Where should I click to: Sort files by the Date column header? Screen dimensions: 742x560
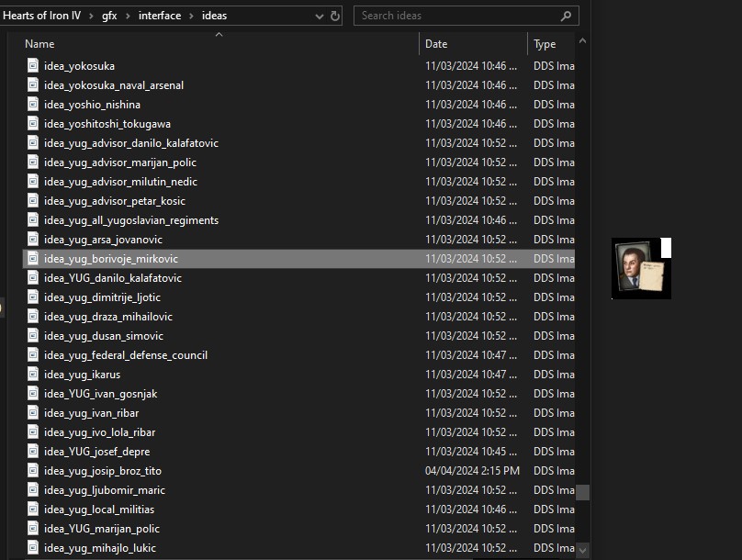coord(436,44)
